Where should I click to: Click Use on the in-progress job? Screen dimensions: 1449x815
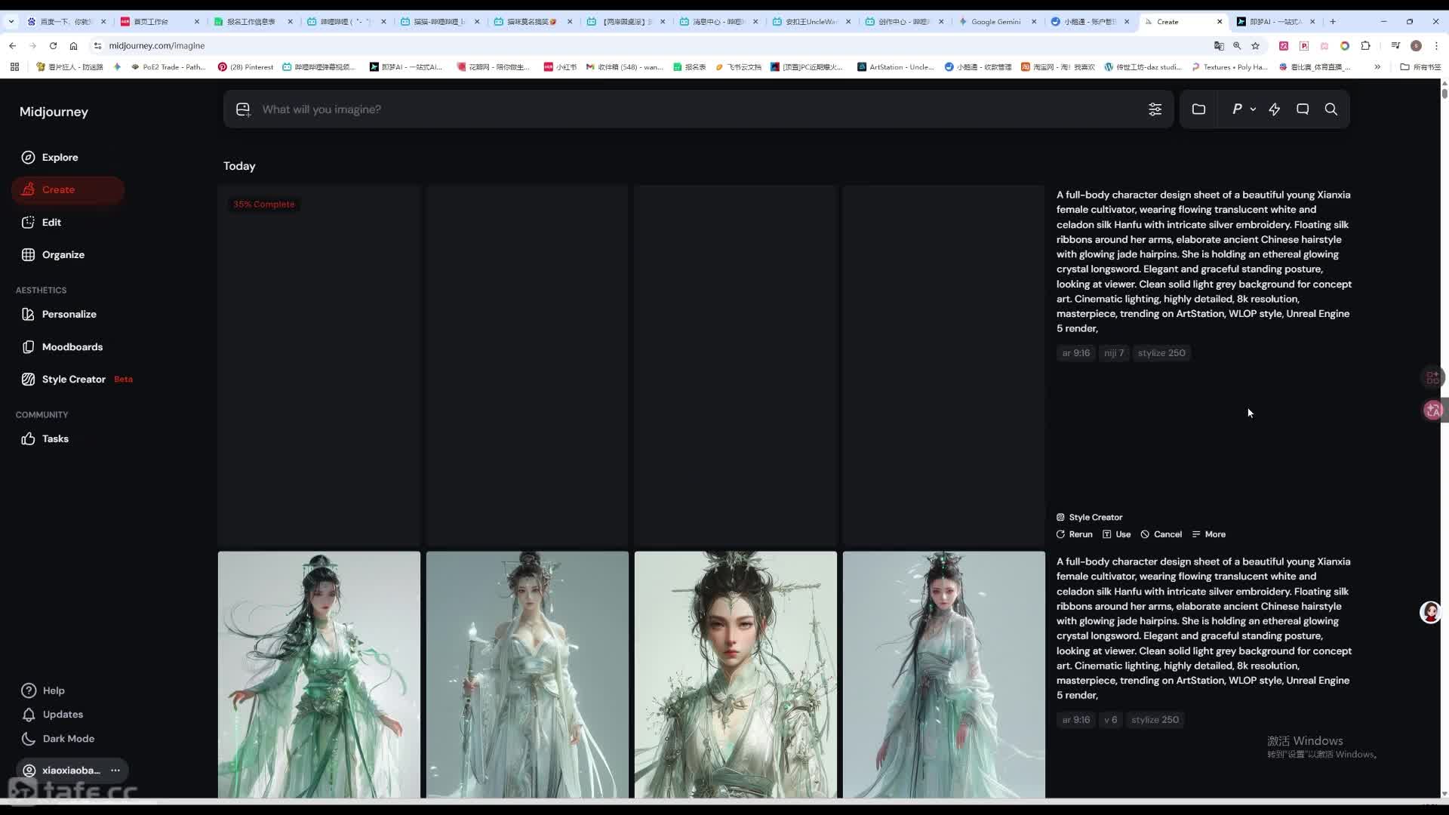tap(1117, 534)
